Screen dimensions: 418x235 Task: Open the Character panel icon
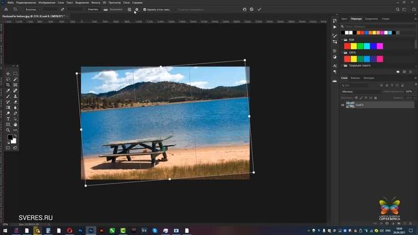(x=335, y=65)
